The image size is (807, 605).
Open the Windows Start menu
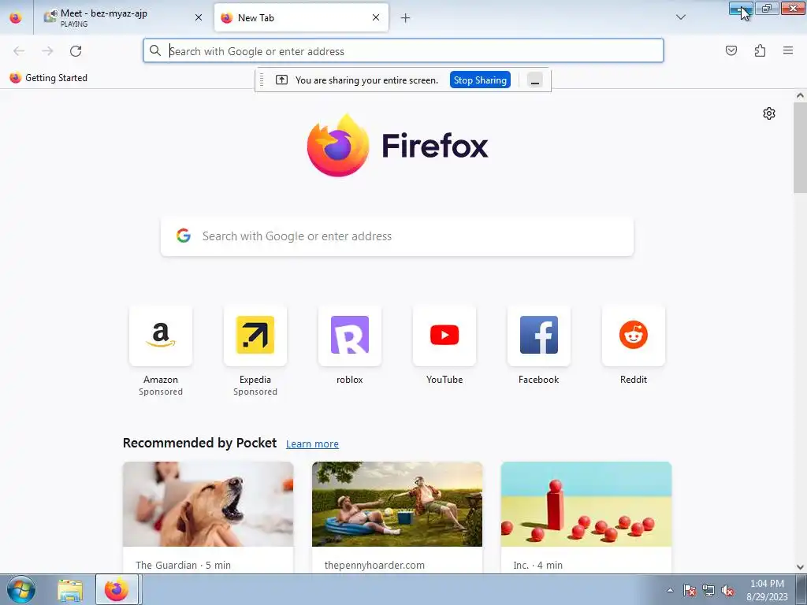pos(20,589)
